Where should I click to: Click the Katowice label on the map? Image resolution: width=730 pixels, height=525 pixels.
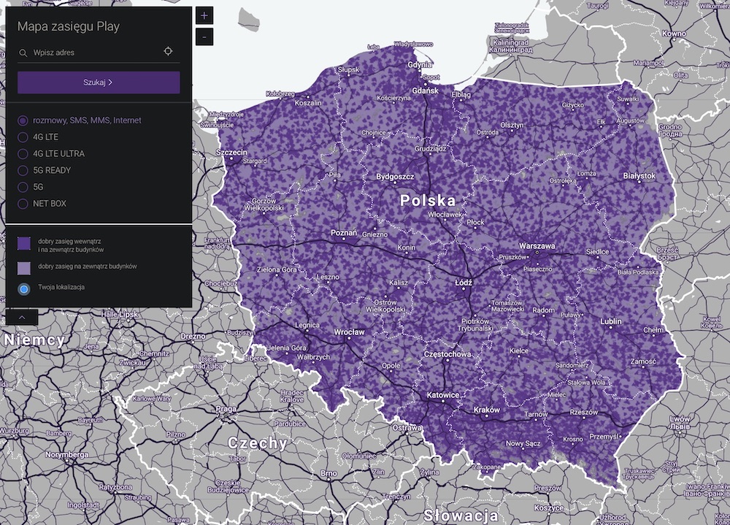(443, 395)
